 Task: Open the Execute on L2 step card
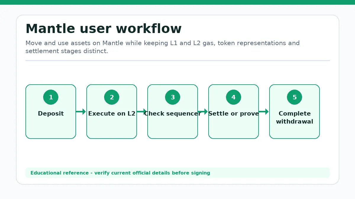pos(112,111)
